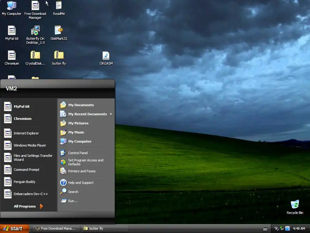Switch to Free Download Manager taskbar button
The image size is (310, 233).
[x=56, y=228]
